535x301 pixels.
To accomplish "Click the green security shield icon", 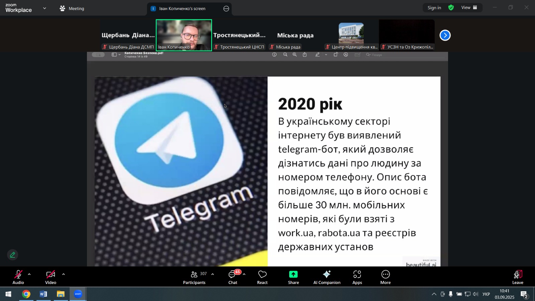I will point(451,8).
